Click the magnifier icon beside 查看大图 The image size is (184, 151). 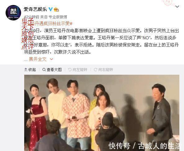pyautogui.click(x=44, y=70)
